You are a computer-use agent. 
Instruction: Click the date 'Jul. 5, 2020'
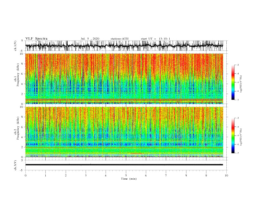pos(90,39)
